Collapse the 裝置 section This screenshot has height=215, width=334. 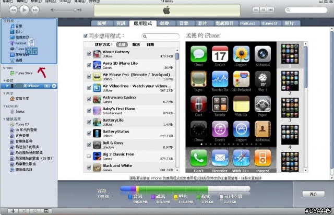click(4, 80)
